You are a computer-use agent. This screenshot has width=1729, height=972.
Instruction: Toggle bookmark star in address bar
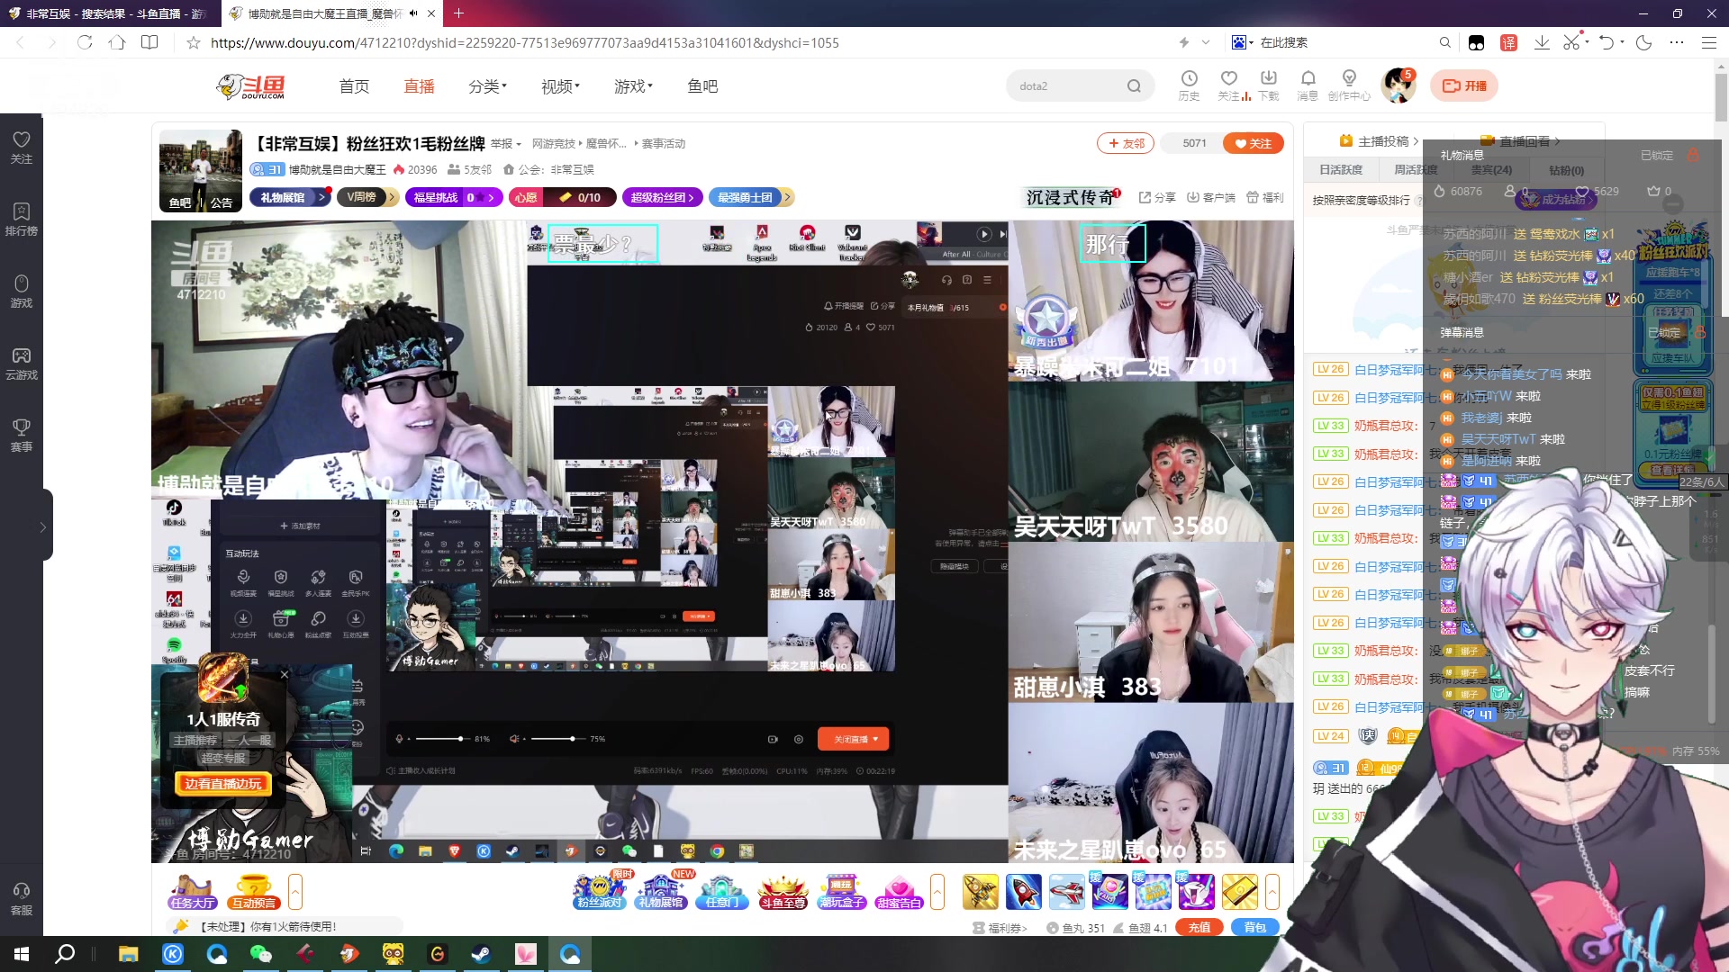pos(194,42)
